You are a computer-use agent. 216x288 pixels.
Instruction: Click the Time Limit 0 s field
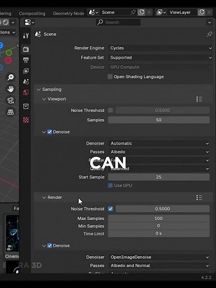[159, 233]
